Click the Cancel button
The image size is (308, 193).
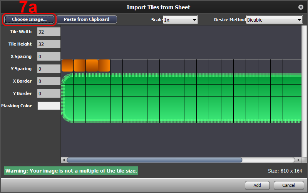pos(288,185)
